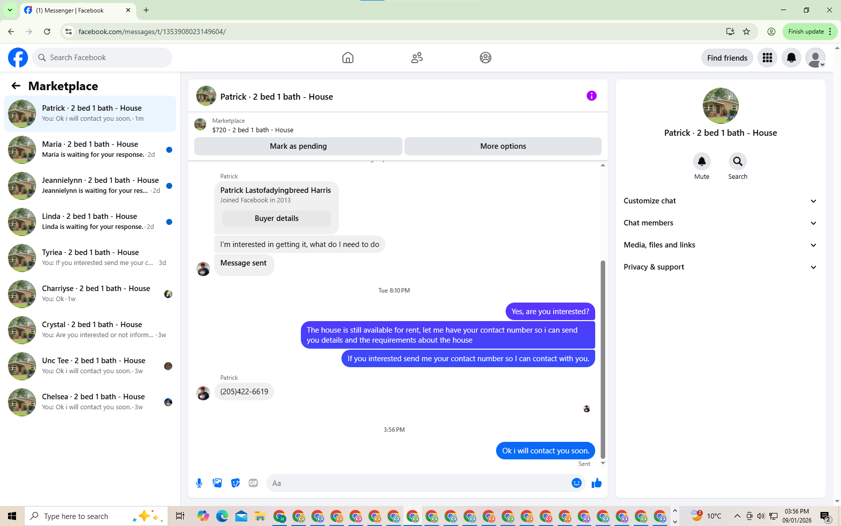The image size is (841, 526).
Task: Choose a sticker from composer
Action: (235, 483)
